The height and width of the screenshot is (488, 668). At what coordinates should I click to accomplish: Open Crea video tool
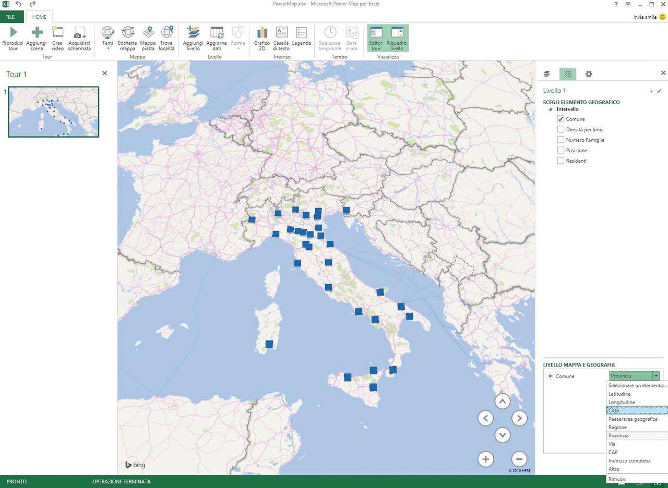pyautogui.click(x=57, y=33)
